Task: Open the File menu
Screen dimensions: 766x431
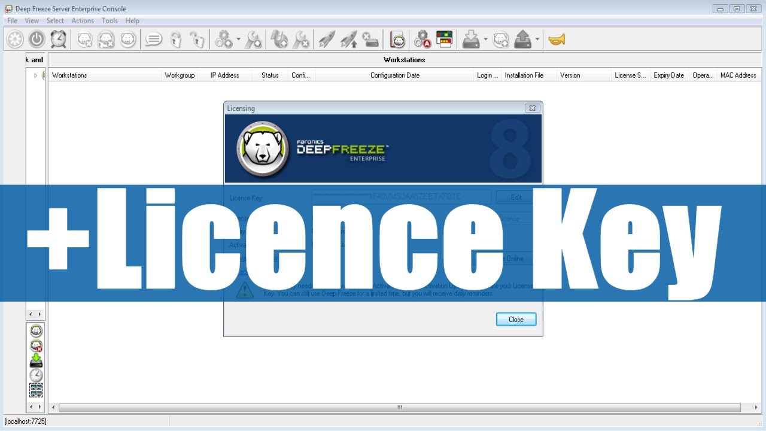Action: click(12, 21)
